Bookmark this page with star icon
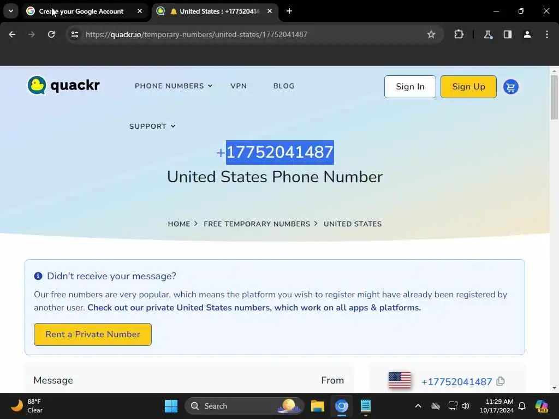Viewport: 559px width, 419px height. pos(431,34)
